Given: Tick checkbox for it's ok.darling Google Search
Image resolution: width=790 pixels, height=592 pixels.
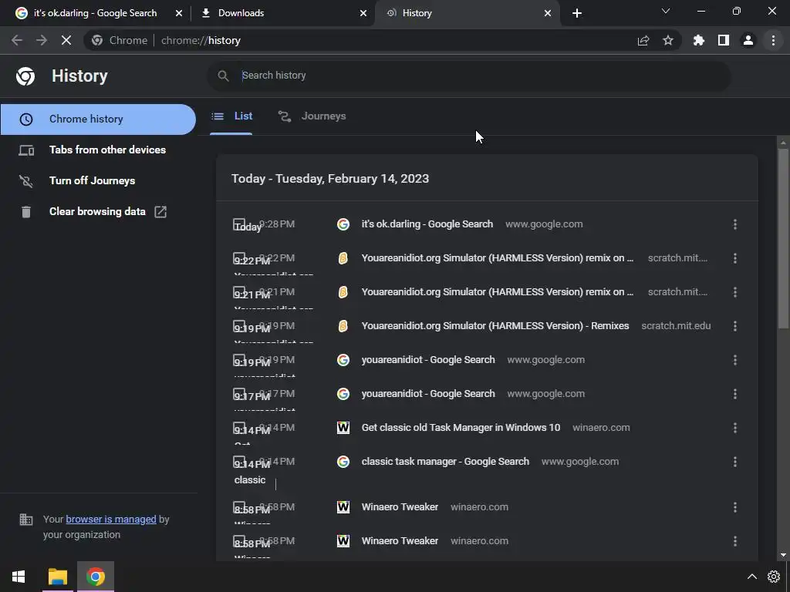Looking at the screenshot, I should coord(239,224).
